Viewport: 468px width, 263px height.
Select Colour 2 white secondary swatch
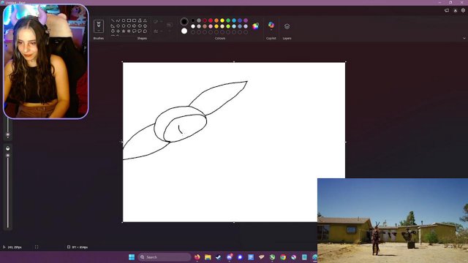(x=184, y=31)
